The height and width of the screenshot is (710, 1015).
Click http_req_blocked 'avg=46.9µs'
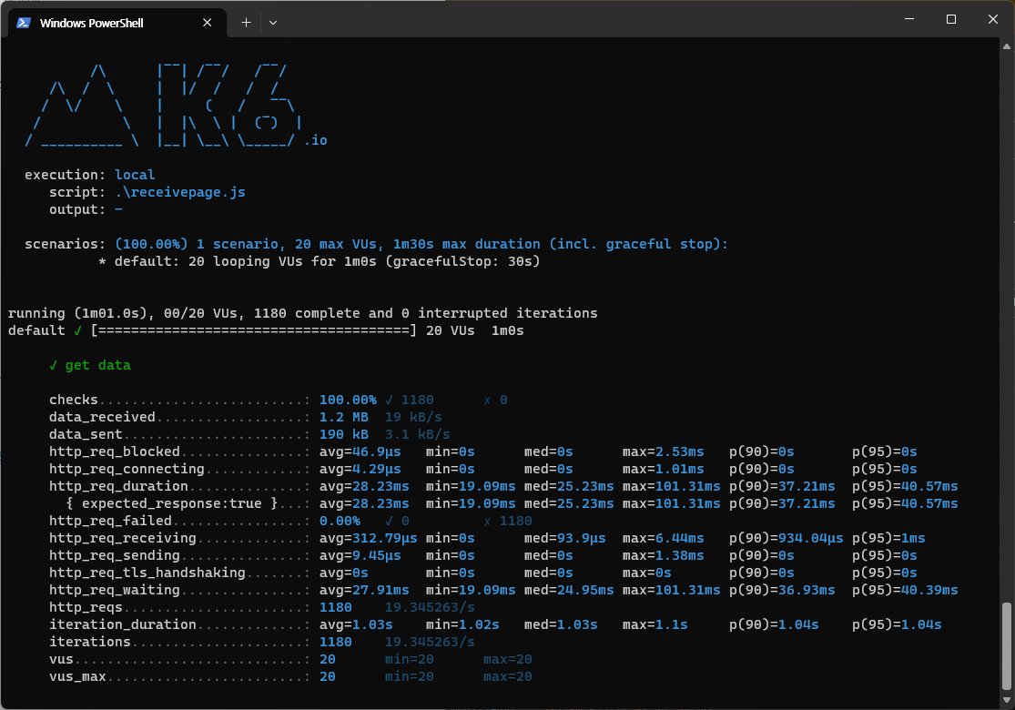(360, 451)
